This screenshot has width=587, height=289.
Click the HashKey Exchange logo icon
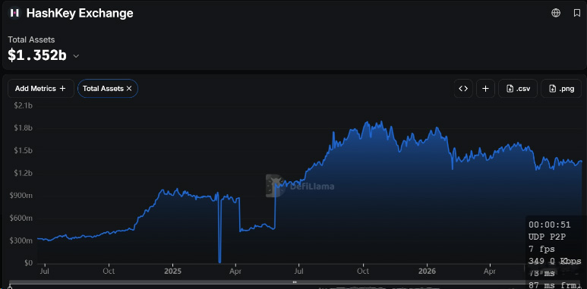coord(14,13)
